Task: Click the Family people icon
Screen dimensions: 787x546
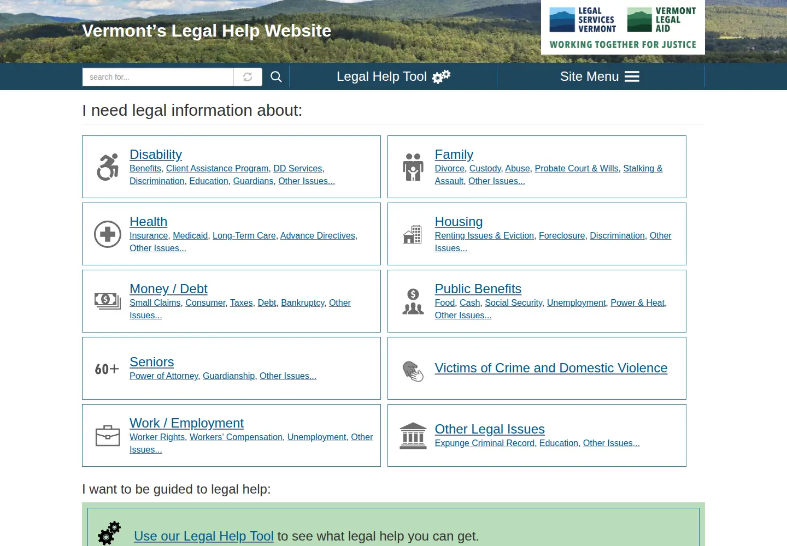Action: point(413,167)
